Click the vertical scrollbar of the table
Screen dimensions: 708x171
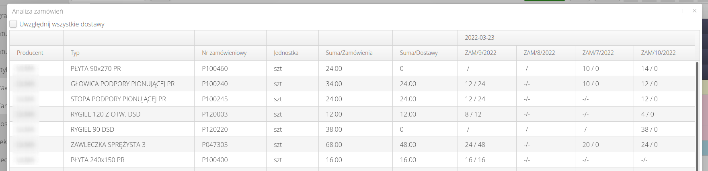pyautogui.click(x=697, y=116)
